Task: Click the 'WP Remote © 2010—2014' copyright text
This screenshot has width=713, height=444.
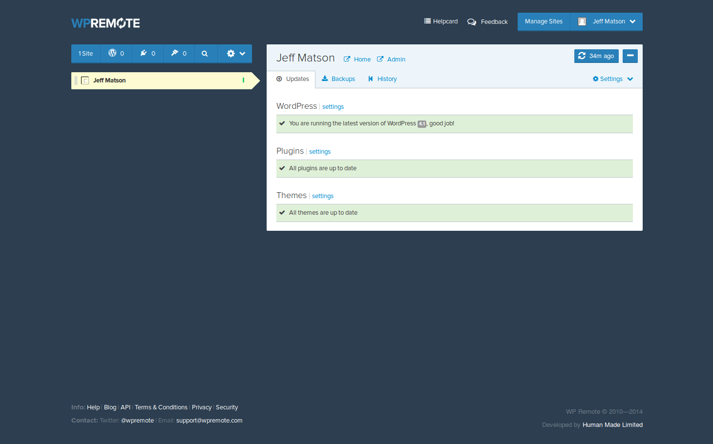Action: point(604,412)
